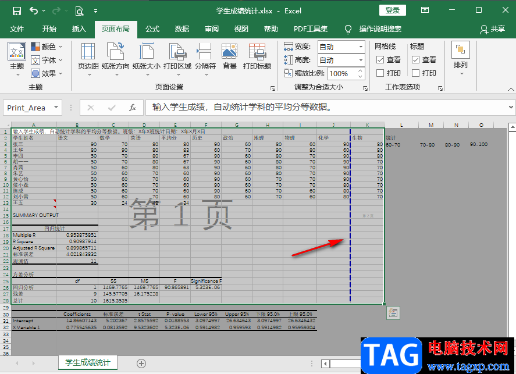This screenshot has width=516, height=374.
Task: Open Height (高度) dropdown
Action: (361, 60)
